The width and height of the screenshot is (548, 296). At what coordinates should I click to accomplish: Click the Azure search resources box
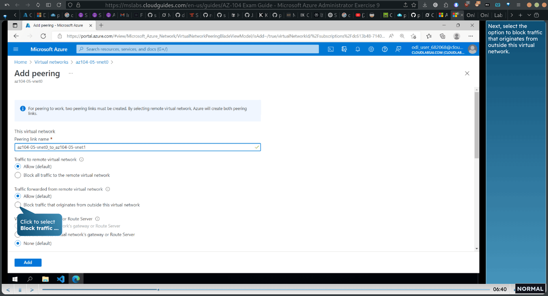click(x=197, y=49)
